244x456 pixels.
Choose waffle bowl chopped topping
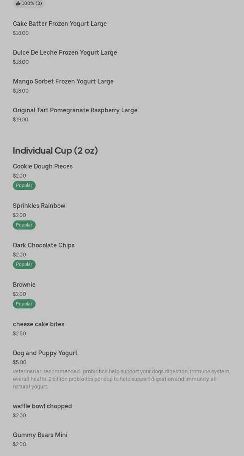coord(42,406)
